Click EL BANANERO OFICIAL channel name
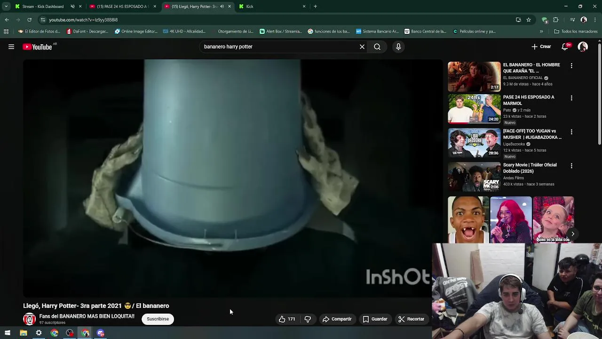 coord(523,78)
